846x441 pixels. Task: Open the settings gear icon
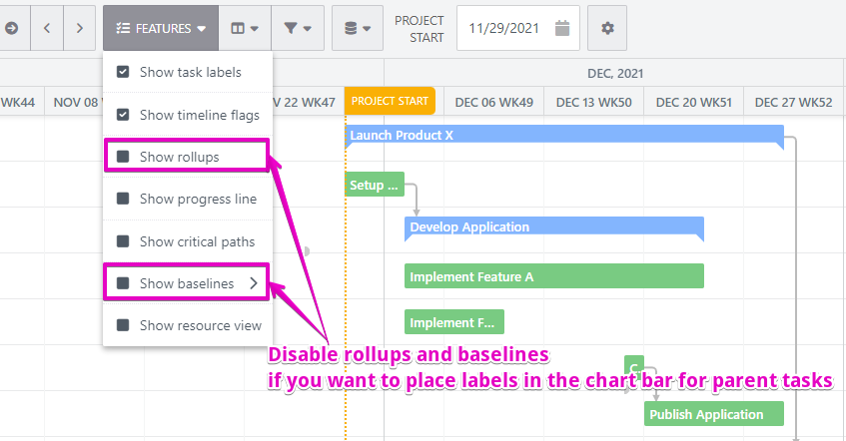(607, 29)
